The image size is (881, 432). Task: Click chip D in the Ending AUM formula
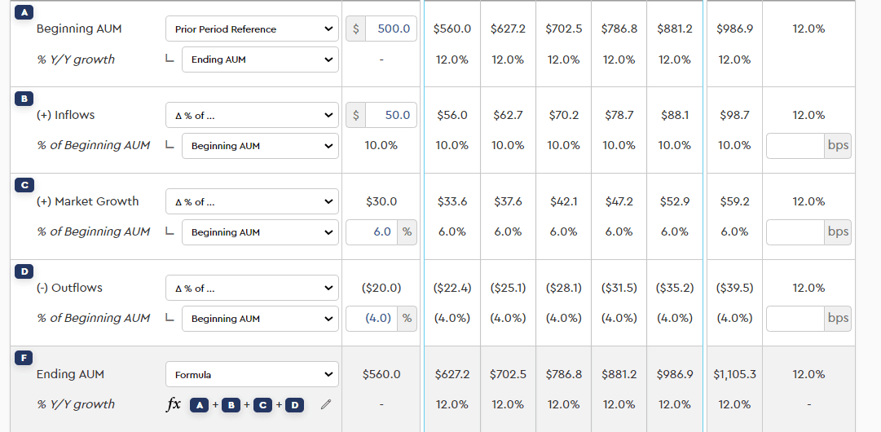[294, 405]
